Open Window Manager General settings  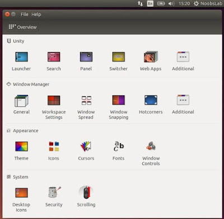point(21,101)
